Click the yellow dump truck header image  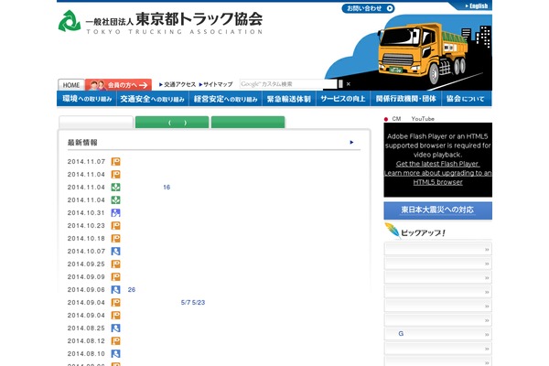[424, 52]
